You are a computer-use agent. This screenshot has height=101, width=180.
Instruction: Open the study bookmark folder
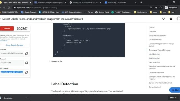click(154, 12)
